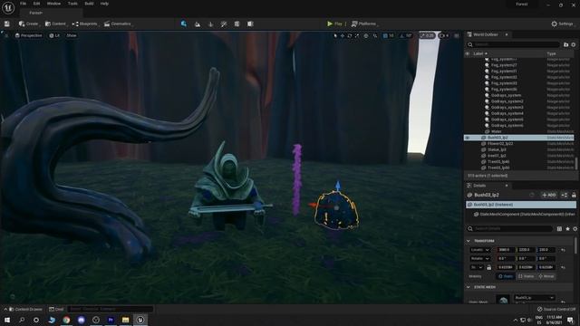
Task: Choose the Scale gizmo tool
Action: click(x=357, y=35)
